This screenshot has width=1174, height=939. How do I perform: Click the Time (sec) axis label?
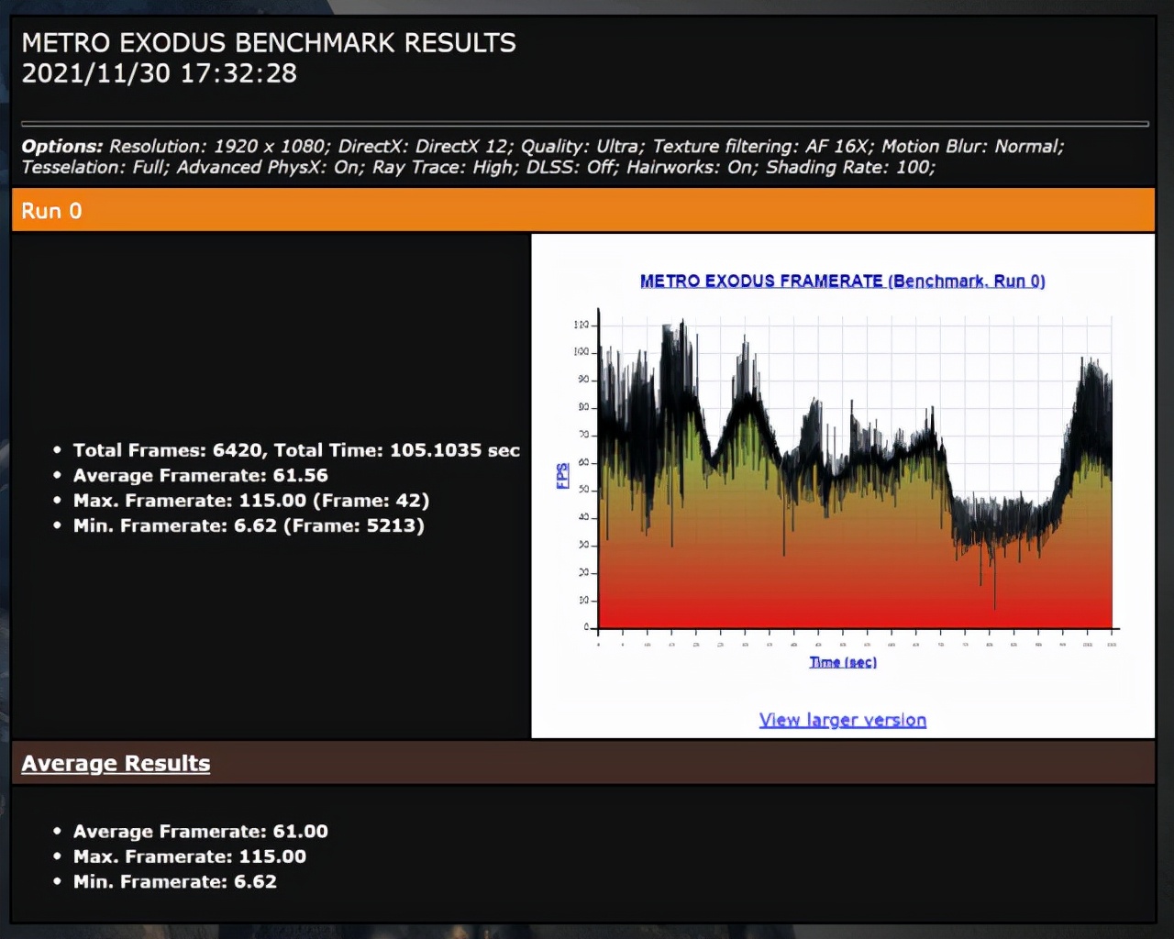pos(842,662)
